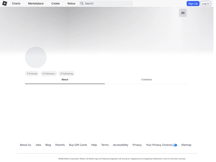Open the Buy Gift Cards link
Viewport: 216px width, 162px height.
pos(78,145)
